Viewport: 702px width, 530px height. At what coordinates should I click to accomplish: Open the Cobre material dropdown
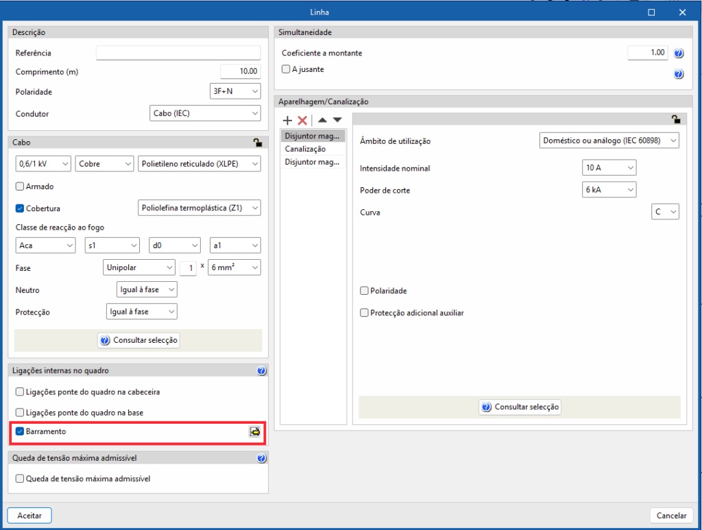point(105,164)
